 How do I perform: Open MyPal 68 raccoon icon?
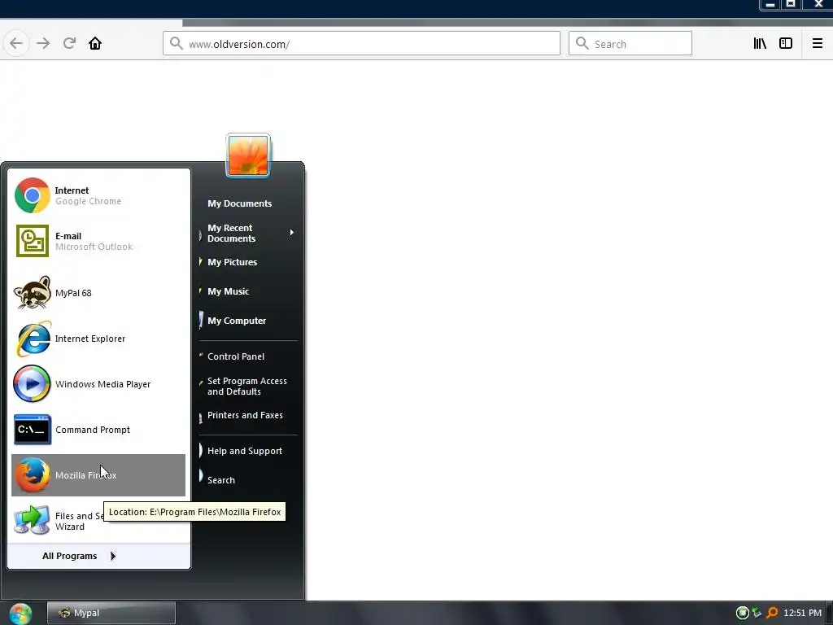(x=33, y=292)
